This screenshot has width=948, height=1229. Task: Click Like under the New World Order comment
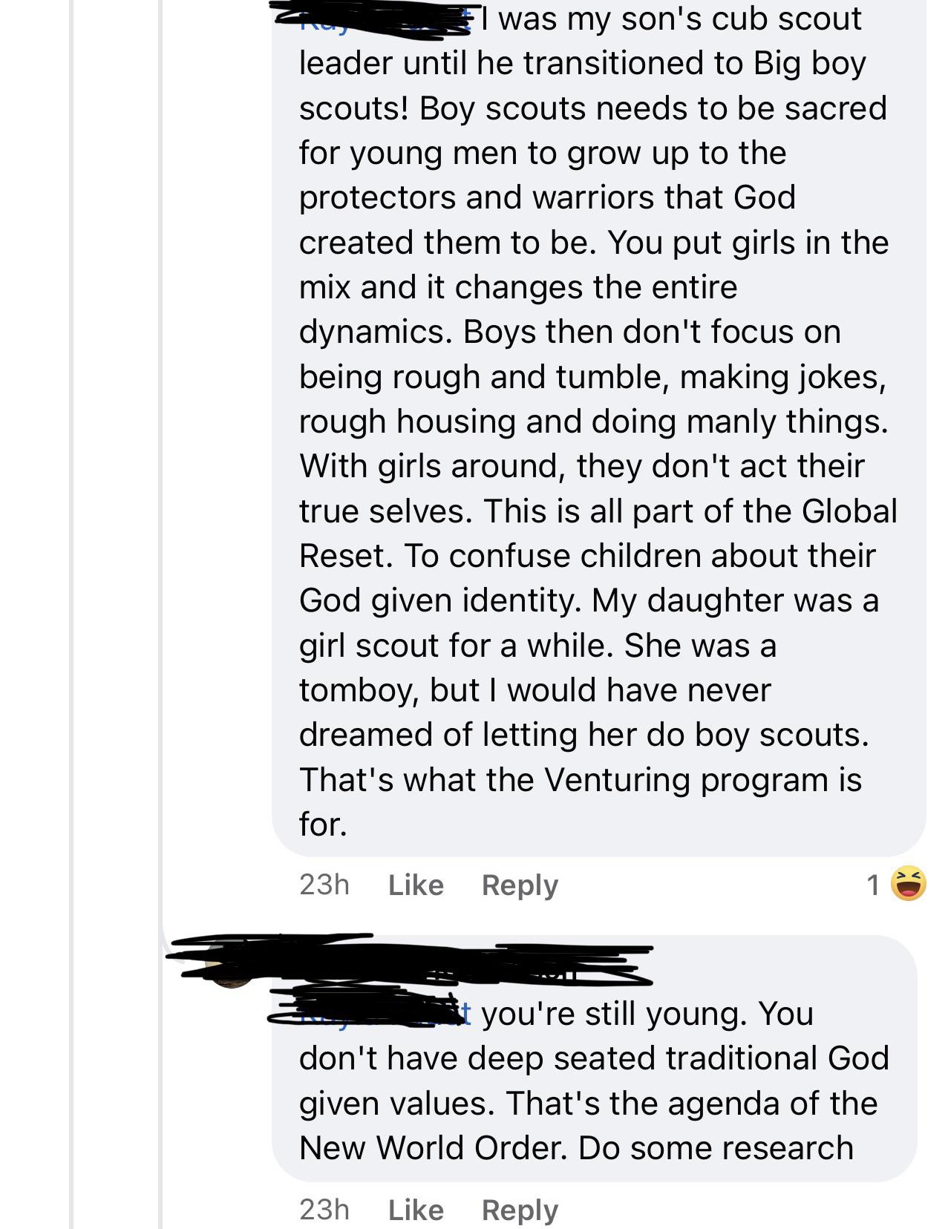(415, 1209)
